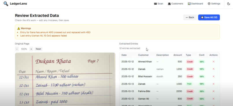Click the customer name Usman Ali
Image resolution: width=233 pixels, height=106 pixels.
(143, 99)
